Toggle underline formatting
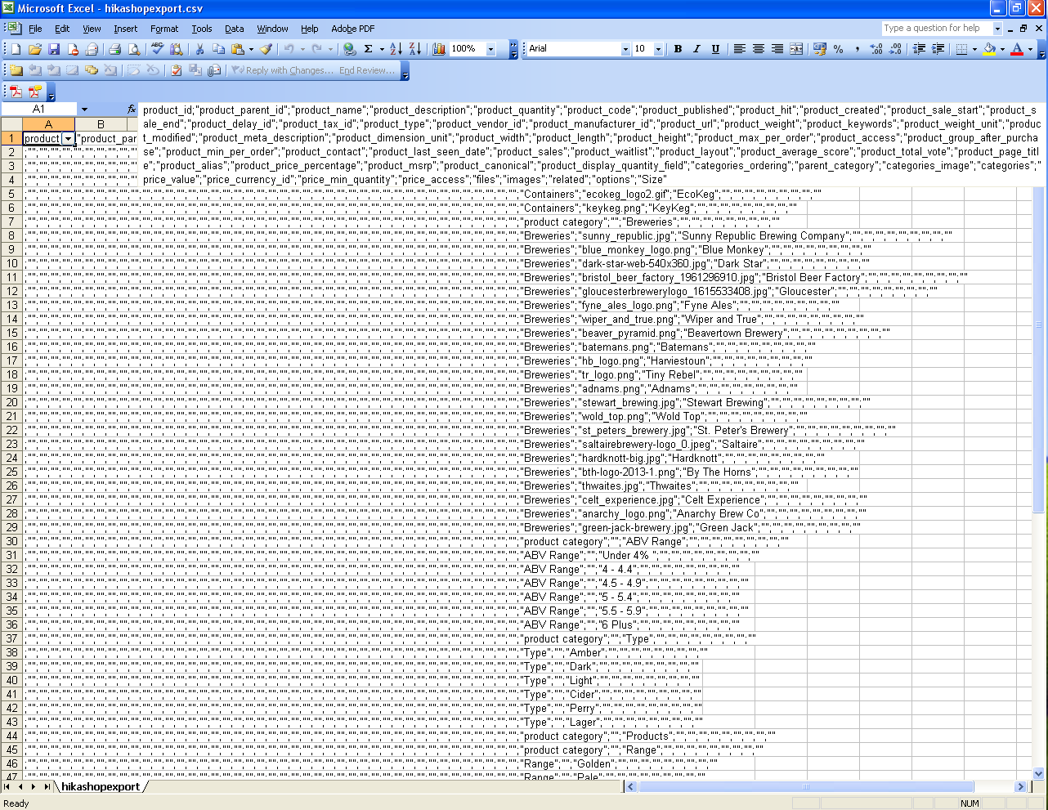1048x810 pixels. [715, 49]
